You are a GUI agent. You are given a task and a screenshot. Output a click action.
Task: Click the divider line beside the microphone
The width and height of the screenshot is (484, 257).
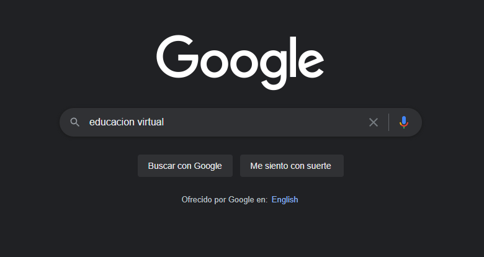[389, 122]
